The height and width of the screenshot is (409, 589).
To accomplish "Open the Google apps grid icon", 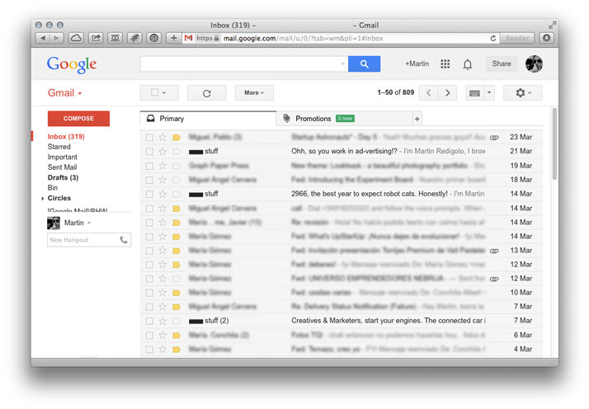I will click(x=445, y=63).
